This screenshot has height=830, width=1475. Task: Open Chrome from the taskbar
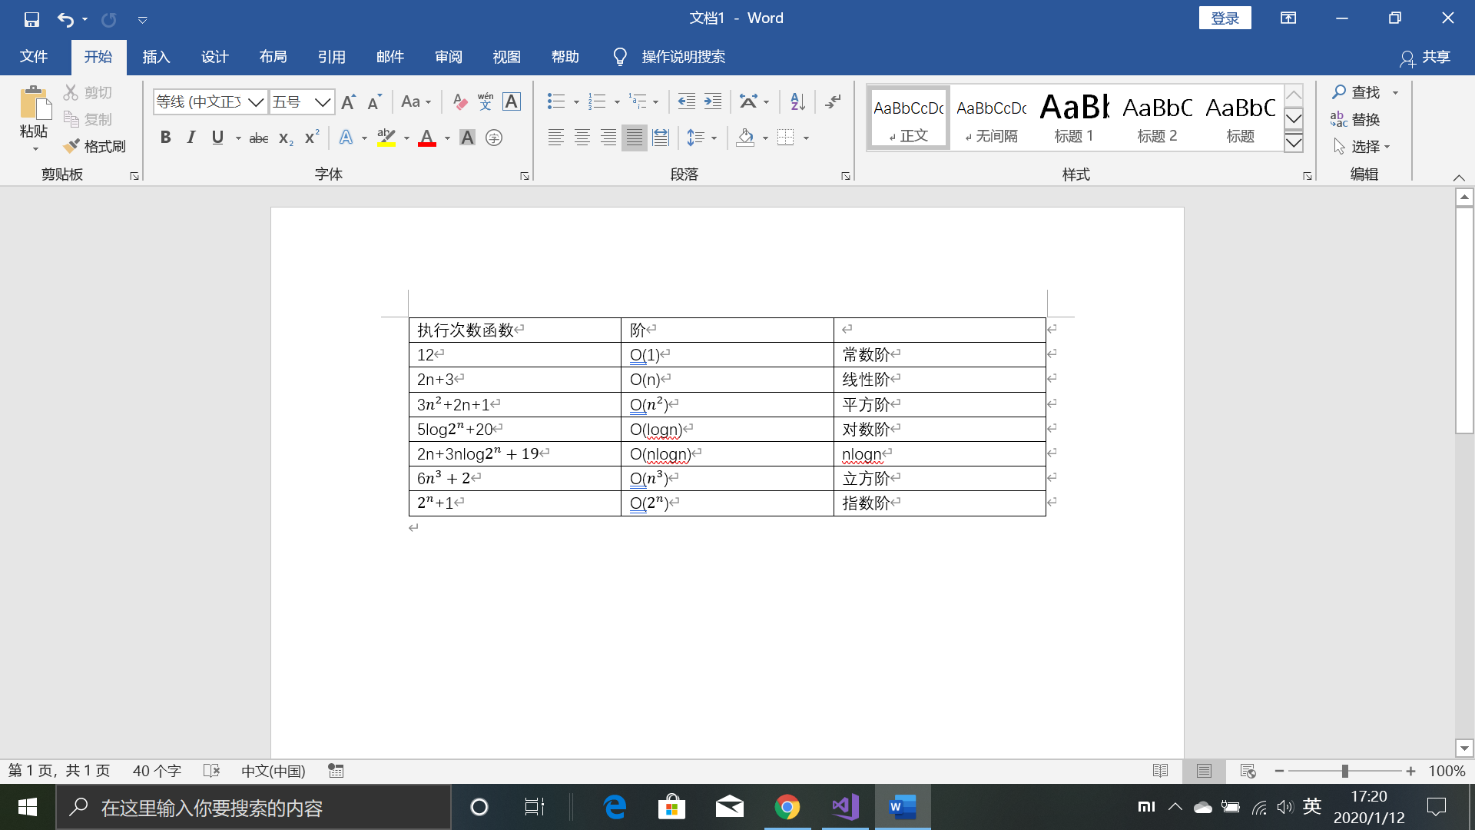tap(787, 807)
